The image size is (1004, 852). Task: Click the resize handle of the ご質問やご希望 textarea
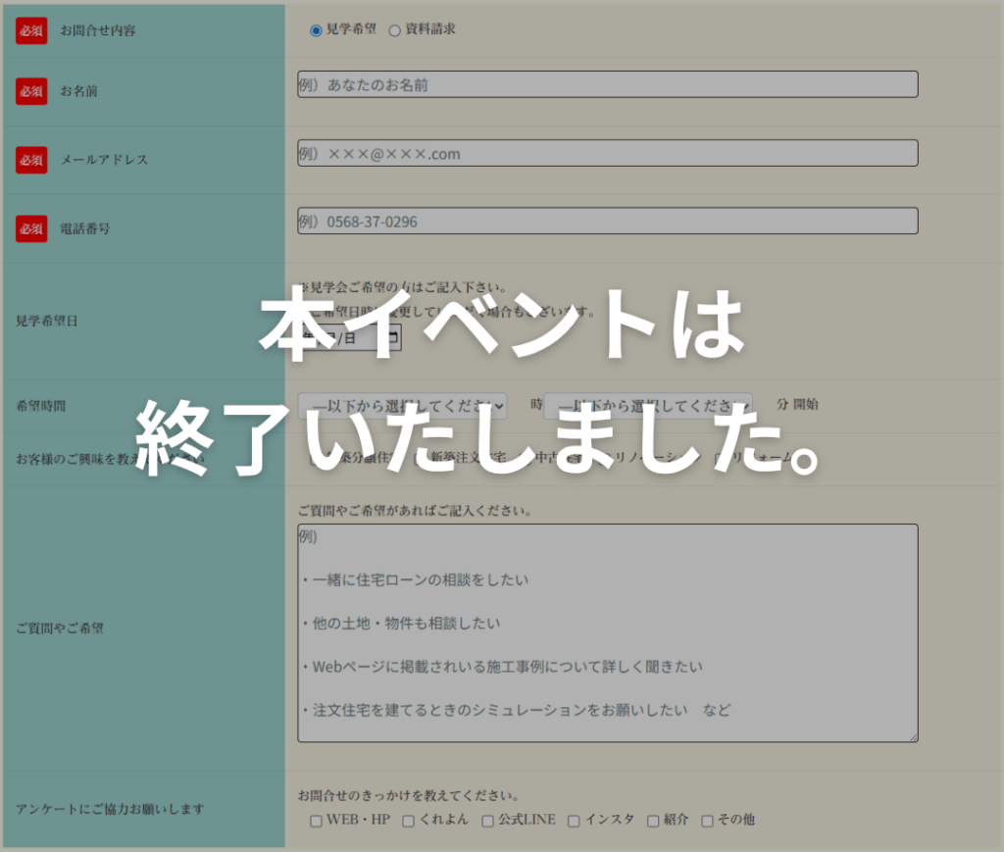click(x=913, y=737)
